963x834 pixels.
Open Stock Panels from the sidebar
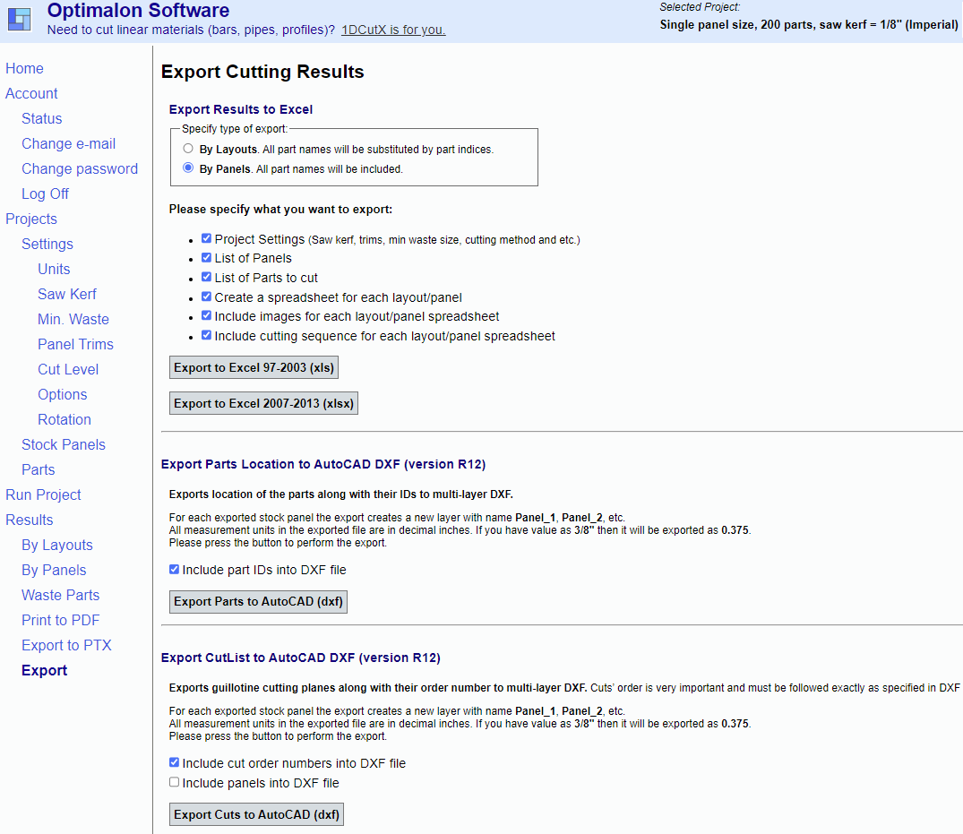coord(63,444)
